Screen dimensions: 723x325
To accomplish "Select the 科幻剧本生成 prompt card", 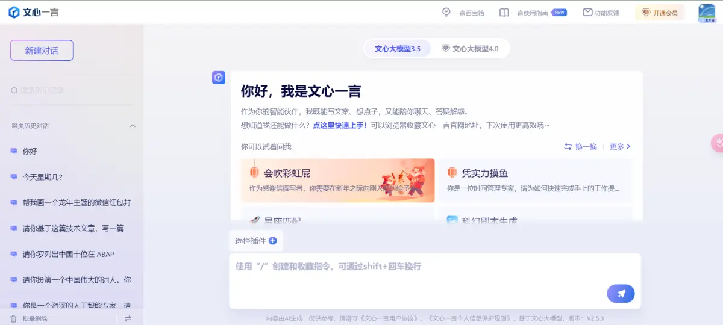I will click(535, 214).
